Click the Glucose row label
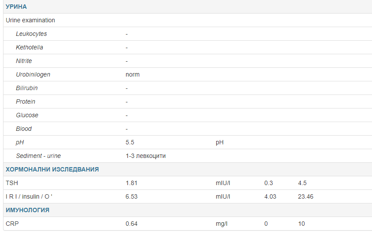The height and width of the screenshot is (245, 372). pos(27,115)
